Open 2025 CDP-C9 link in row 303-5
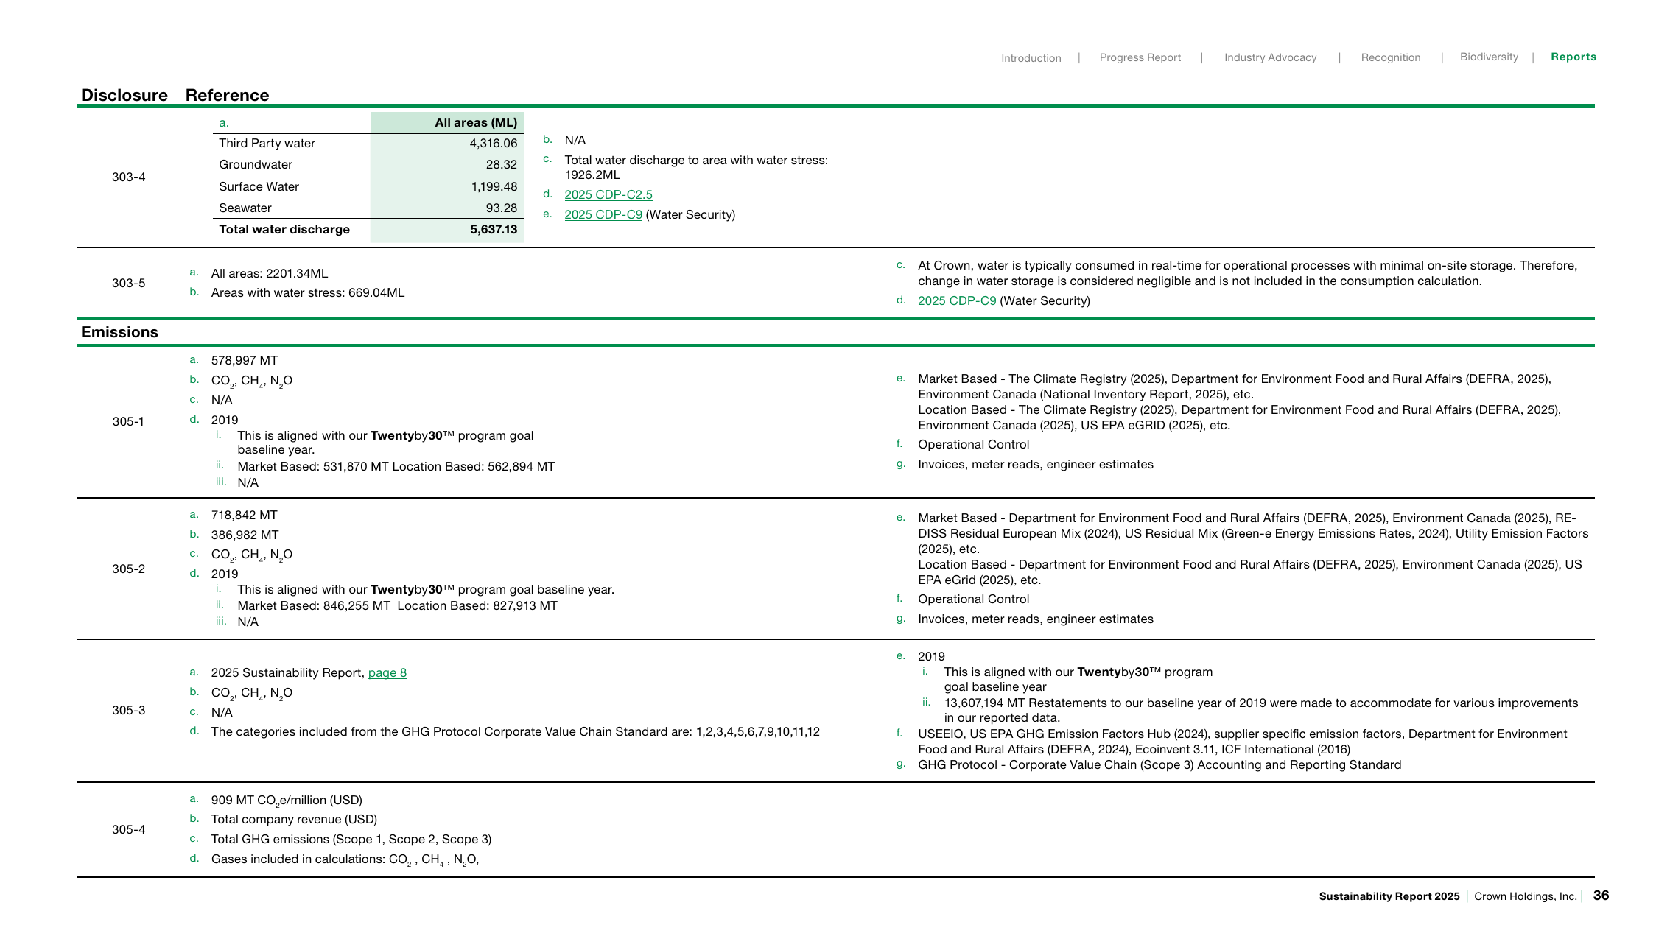 tap(957, 300)
